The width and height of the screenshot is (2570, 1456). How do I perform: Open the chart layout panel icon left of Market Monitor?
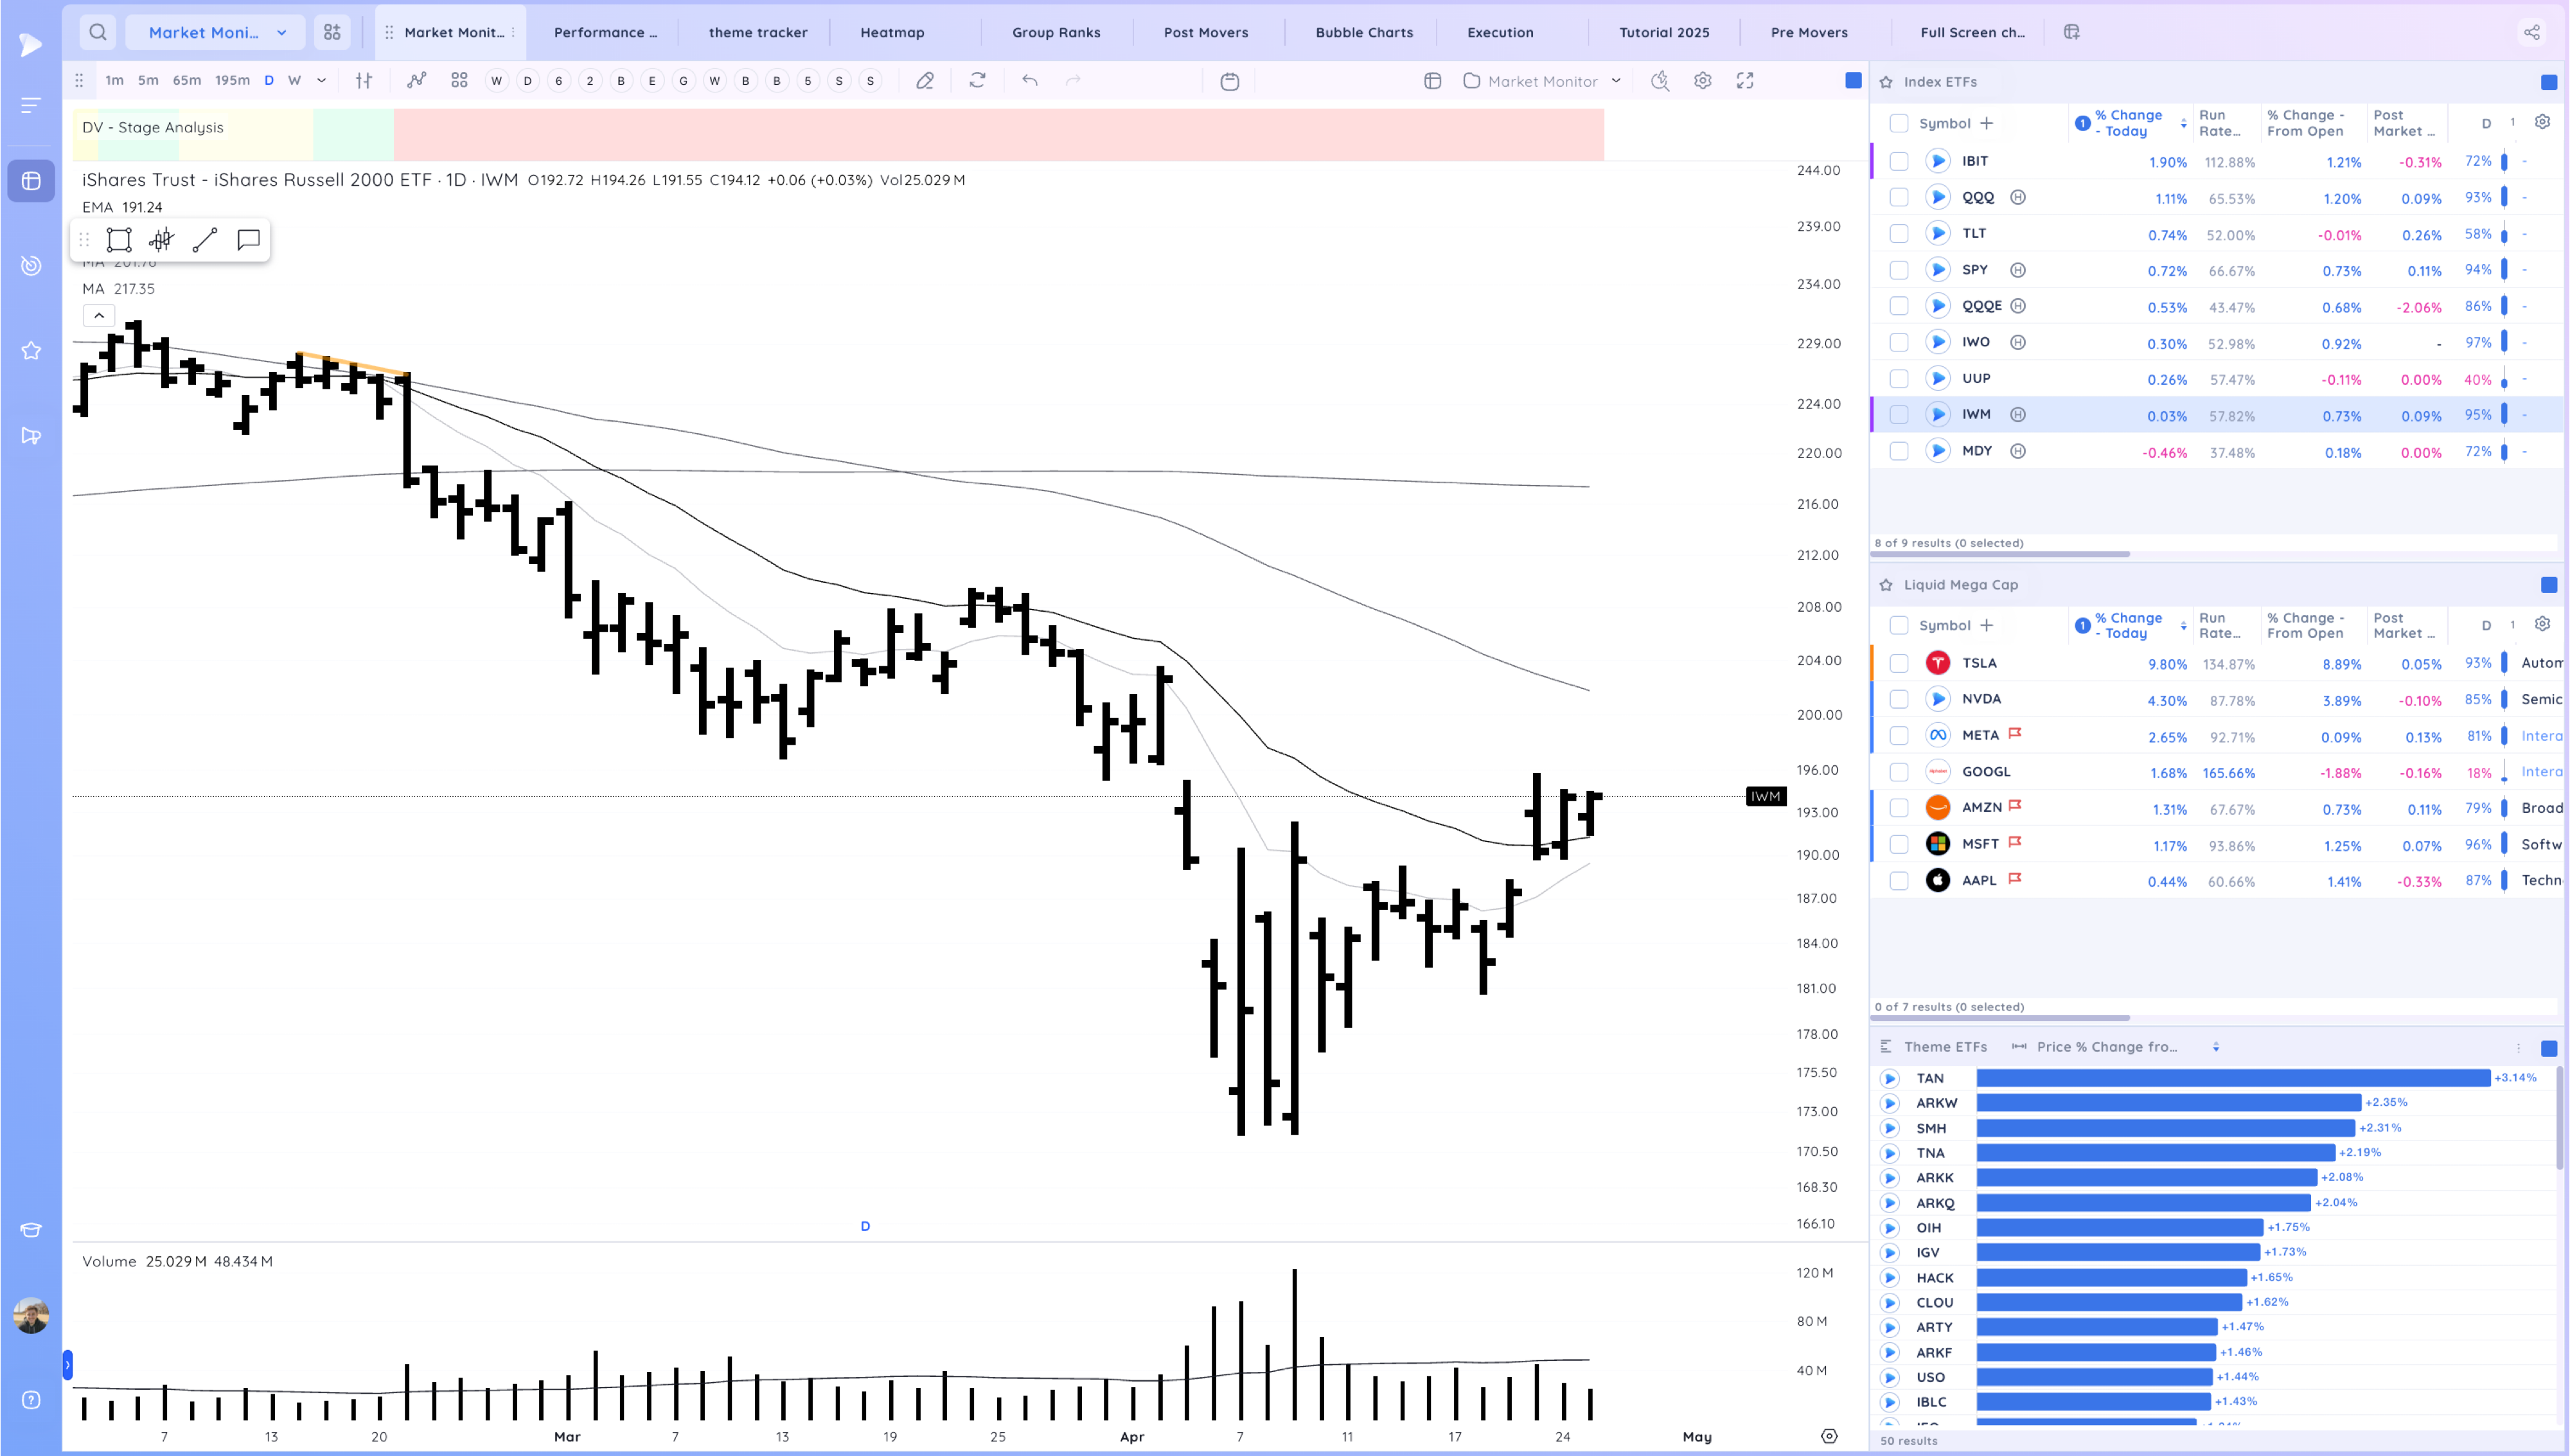pyautogui.click(x=1432, y=81)
